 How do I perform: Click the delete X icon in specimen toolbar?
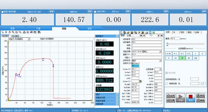tap(139, 32)
